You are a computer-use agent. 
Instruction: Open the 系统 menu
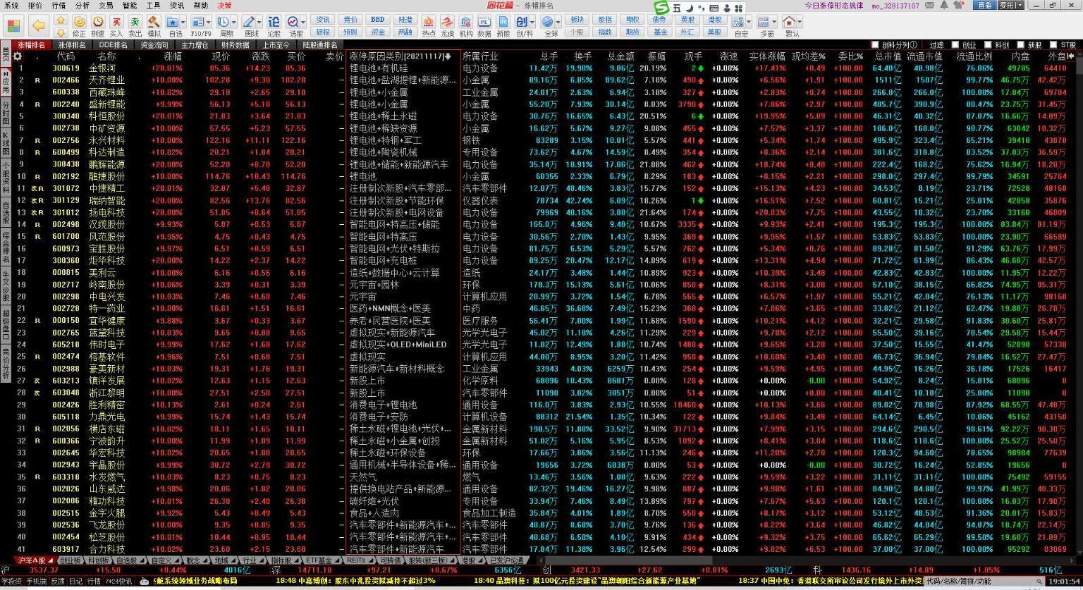[x=11, y=5]
